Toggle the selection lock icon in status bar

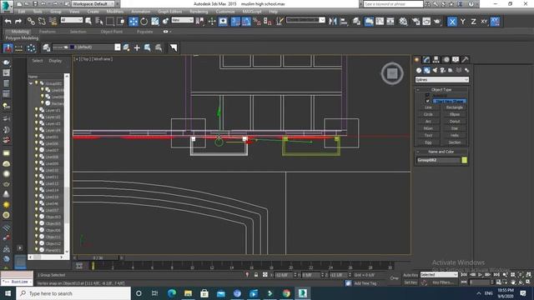(x=256, y=275)
